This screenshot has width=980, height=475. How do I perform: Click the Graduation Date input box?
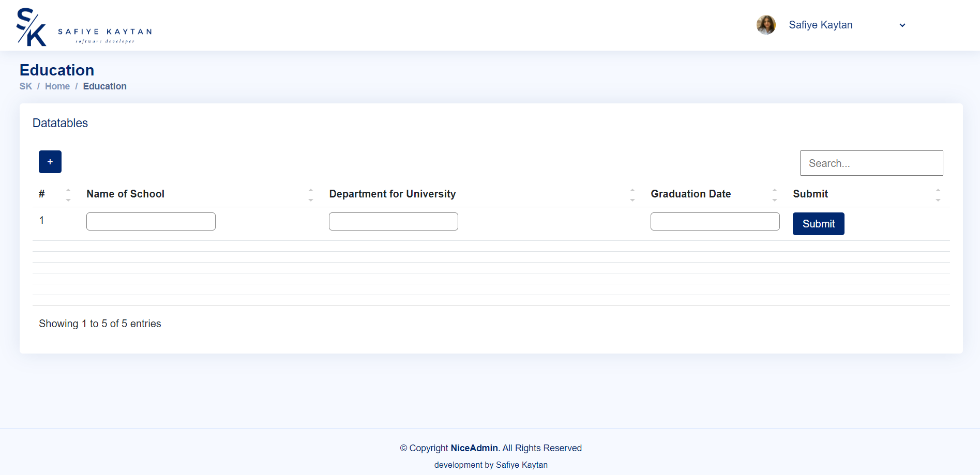point(715,221)
